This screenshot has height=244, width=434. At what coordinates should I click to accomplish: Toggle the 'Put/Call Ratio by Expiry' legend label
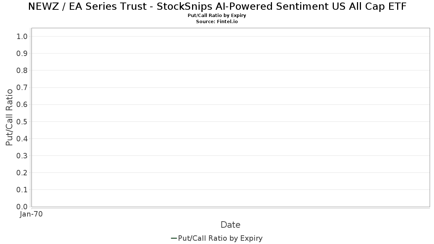click(220, 238)
